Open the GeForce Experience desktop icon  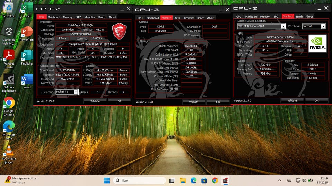tap(9, 83)
